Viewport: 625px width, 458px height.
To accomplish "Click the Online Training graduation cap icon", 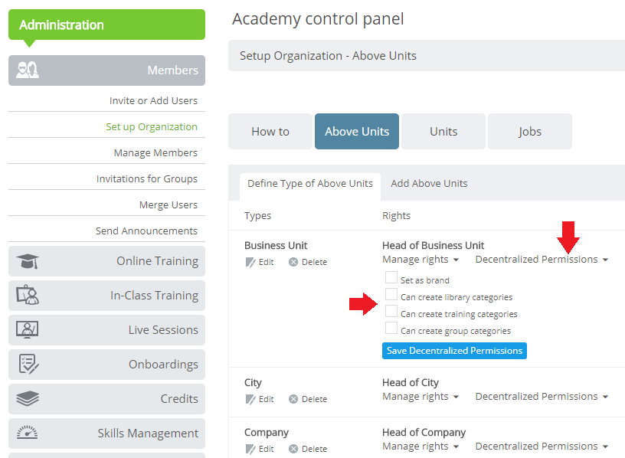I will (28, 261).
